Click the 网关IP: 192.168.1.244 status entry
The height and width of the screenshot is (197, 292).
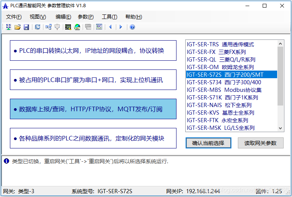(x=193, y=191)
